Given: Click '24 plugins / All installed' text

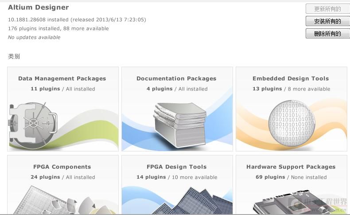Looking at the screenshot, I should pyautogui.click(x=63, y=177).
